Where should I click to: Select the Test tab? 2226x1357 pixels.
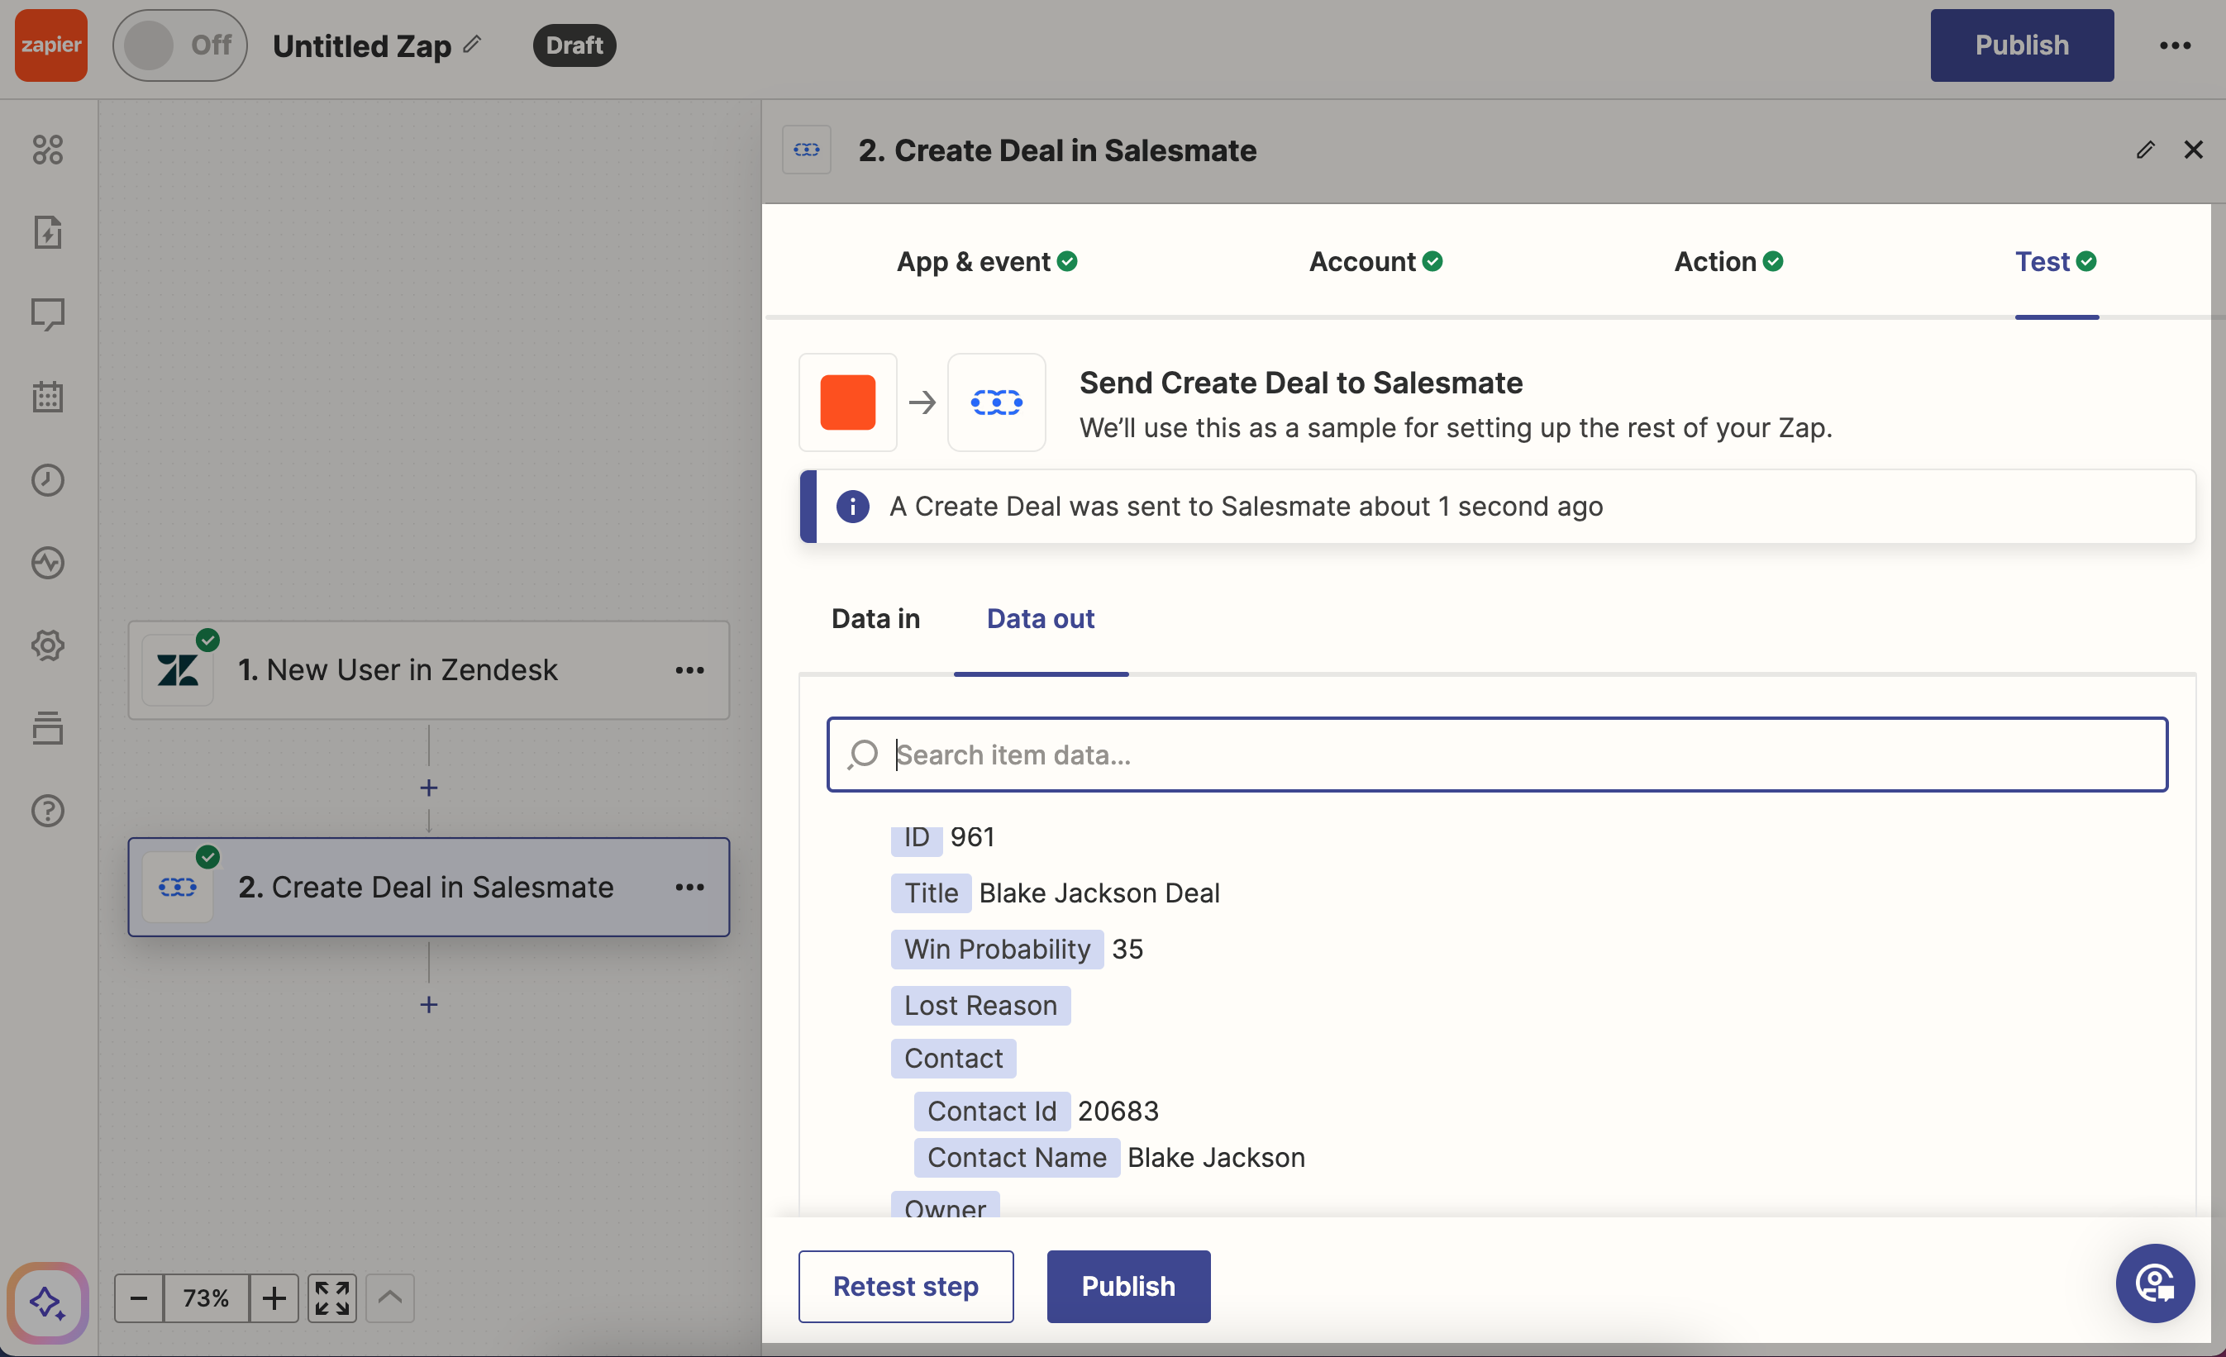(2055, 262)
